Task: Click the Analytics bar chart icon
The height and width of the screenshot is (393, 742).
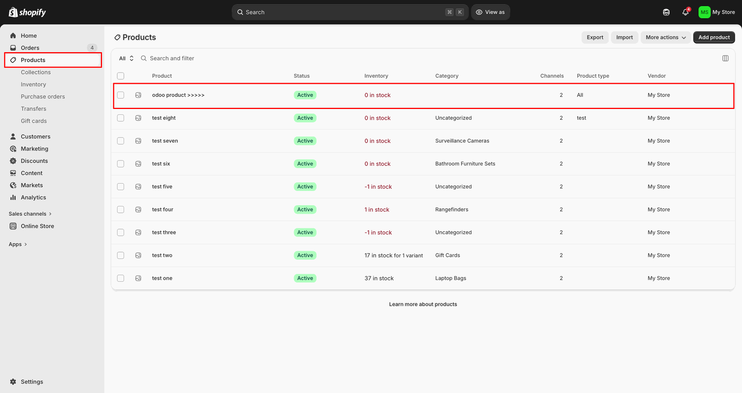Action: tap(13, 197)
